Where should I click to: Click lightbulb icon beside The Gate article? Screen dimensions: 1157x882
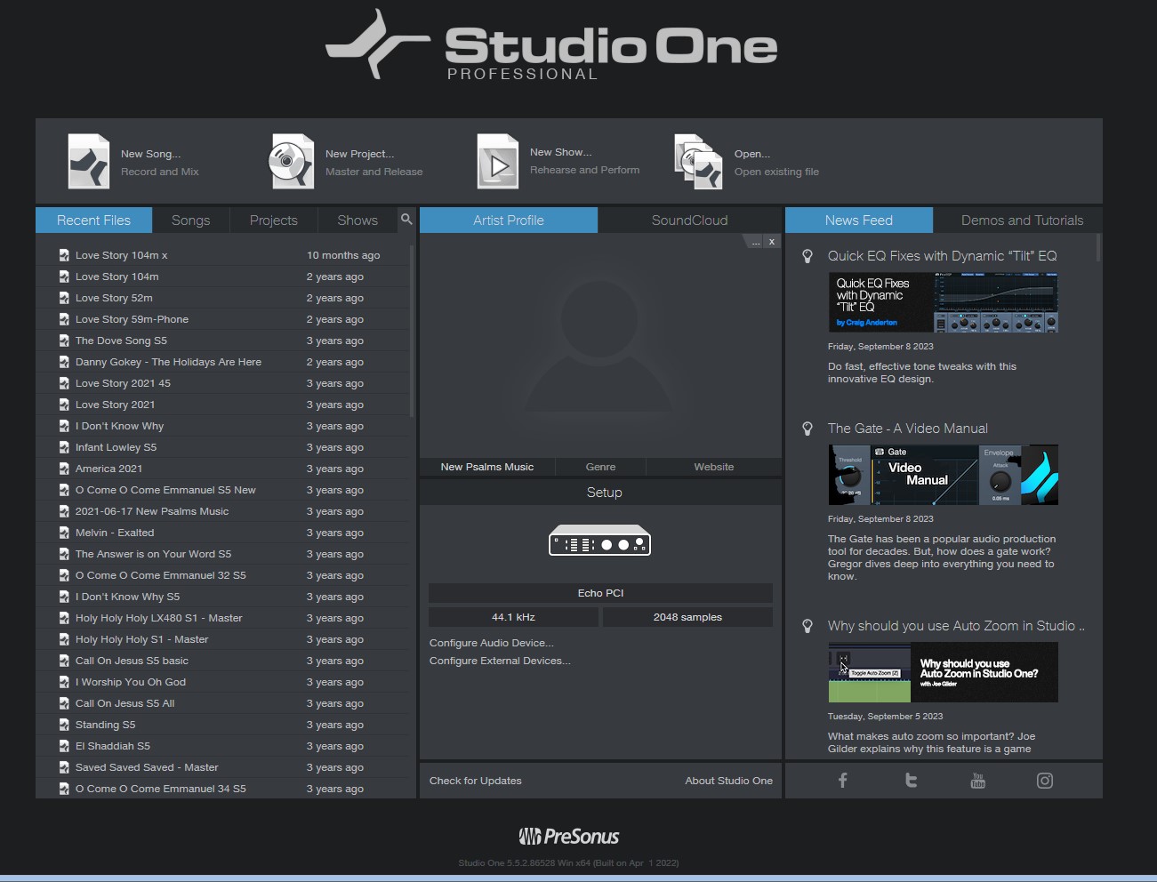click(x=807, y=429)
